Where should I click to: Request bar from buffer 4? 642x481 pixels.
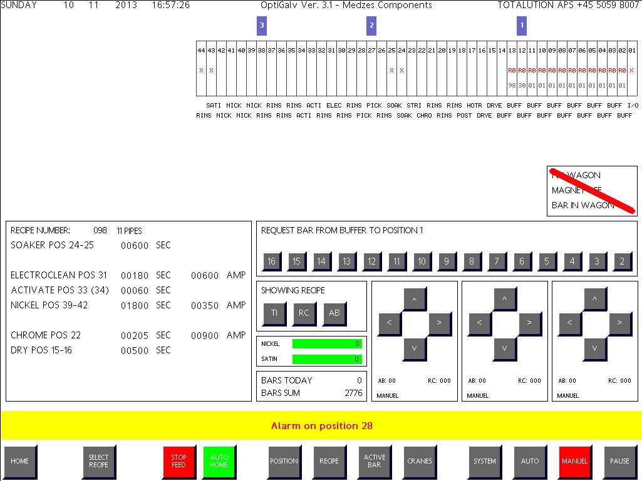(572, 262)
